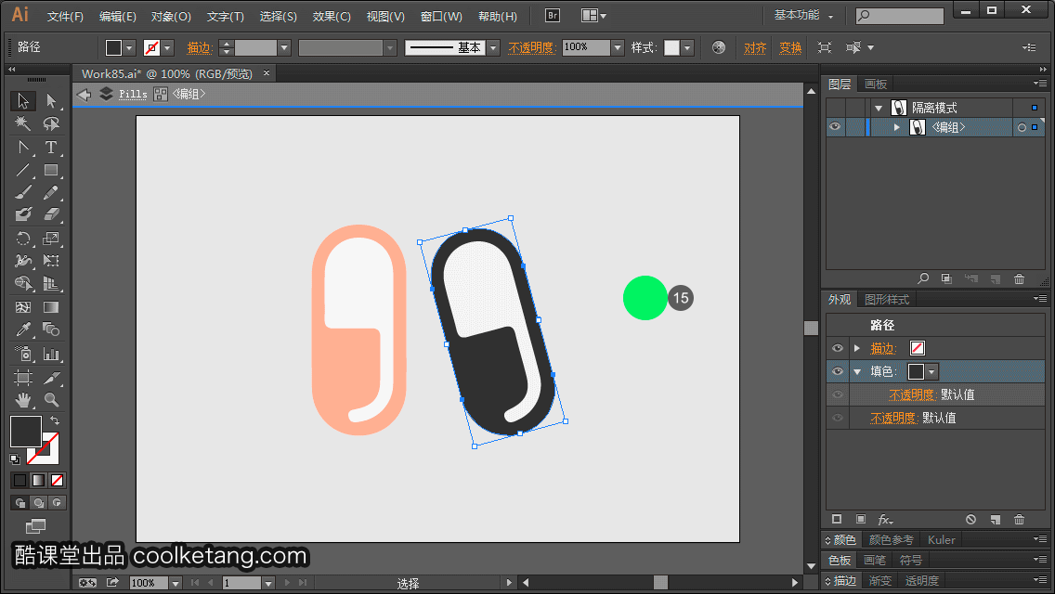Apply gradient mode in toolbox

click(38, 481)
